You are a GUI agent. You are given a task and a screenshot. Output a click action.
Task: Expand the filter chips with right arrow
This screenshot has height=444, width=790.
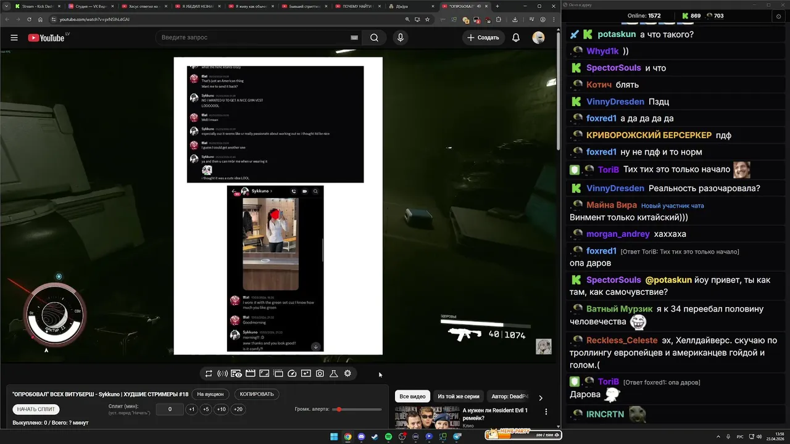point(541,398)
